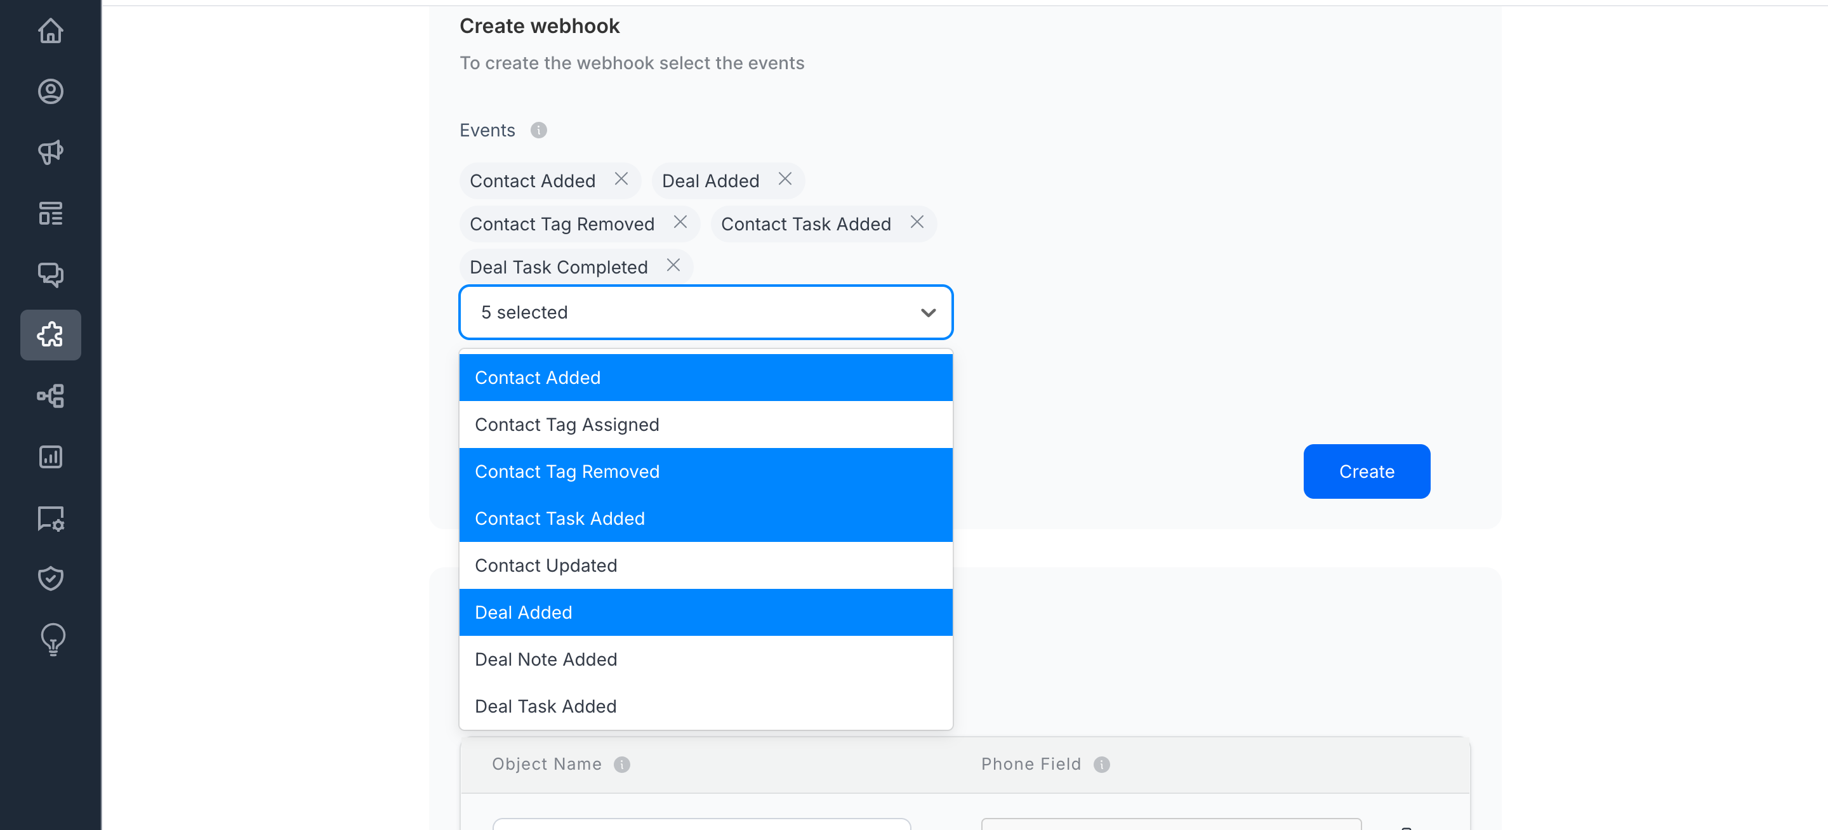Viewport: 1828px width, 830px height.
Task: Collapse the '5 selected' events dropdown
Action: (705, 312)
